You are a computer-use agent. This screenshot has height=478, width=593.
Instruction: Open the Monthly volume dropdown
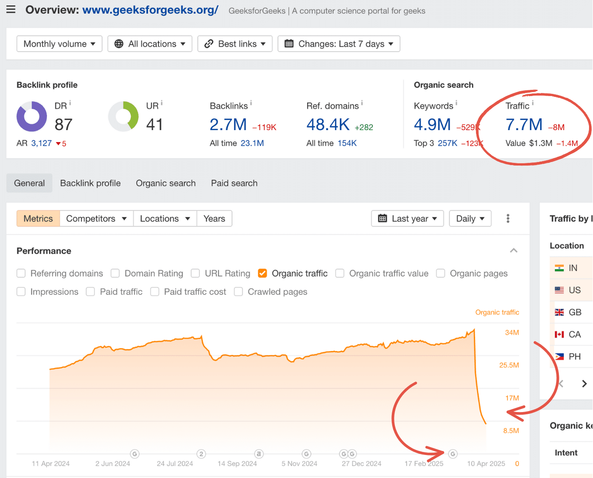coord(59,44)
